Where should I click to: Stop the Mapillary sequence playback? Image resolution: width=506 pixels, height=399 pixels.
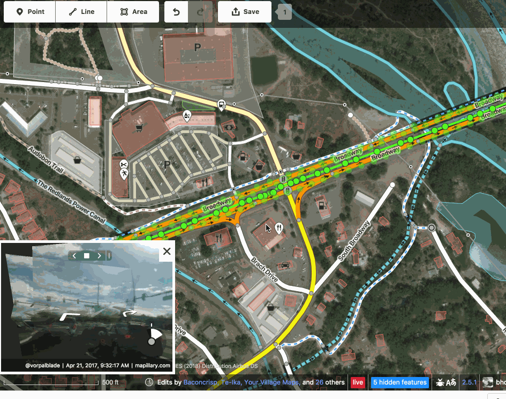click(x=87, y=256)
